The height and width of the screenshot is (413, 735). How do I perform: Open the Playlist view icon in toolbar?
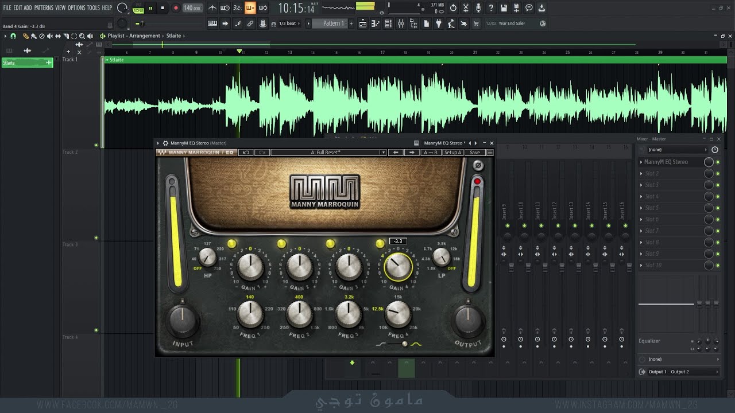click(363, 24)
